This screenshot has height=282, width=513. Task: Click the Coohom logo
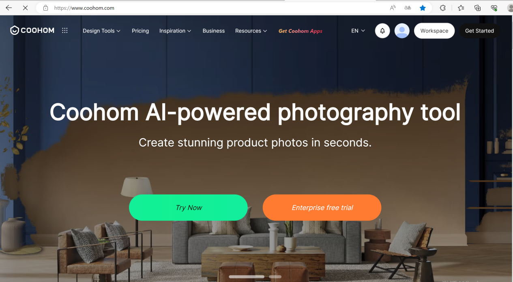tap(32, 30)
